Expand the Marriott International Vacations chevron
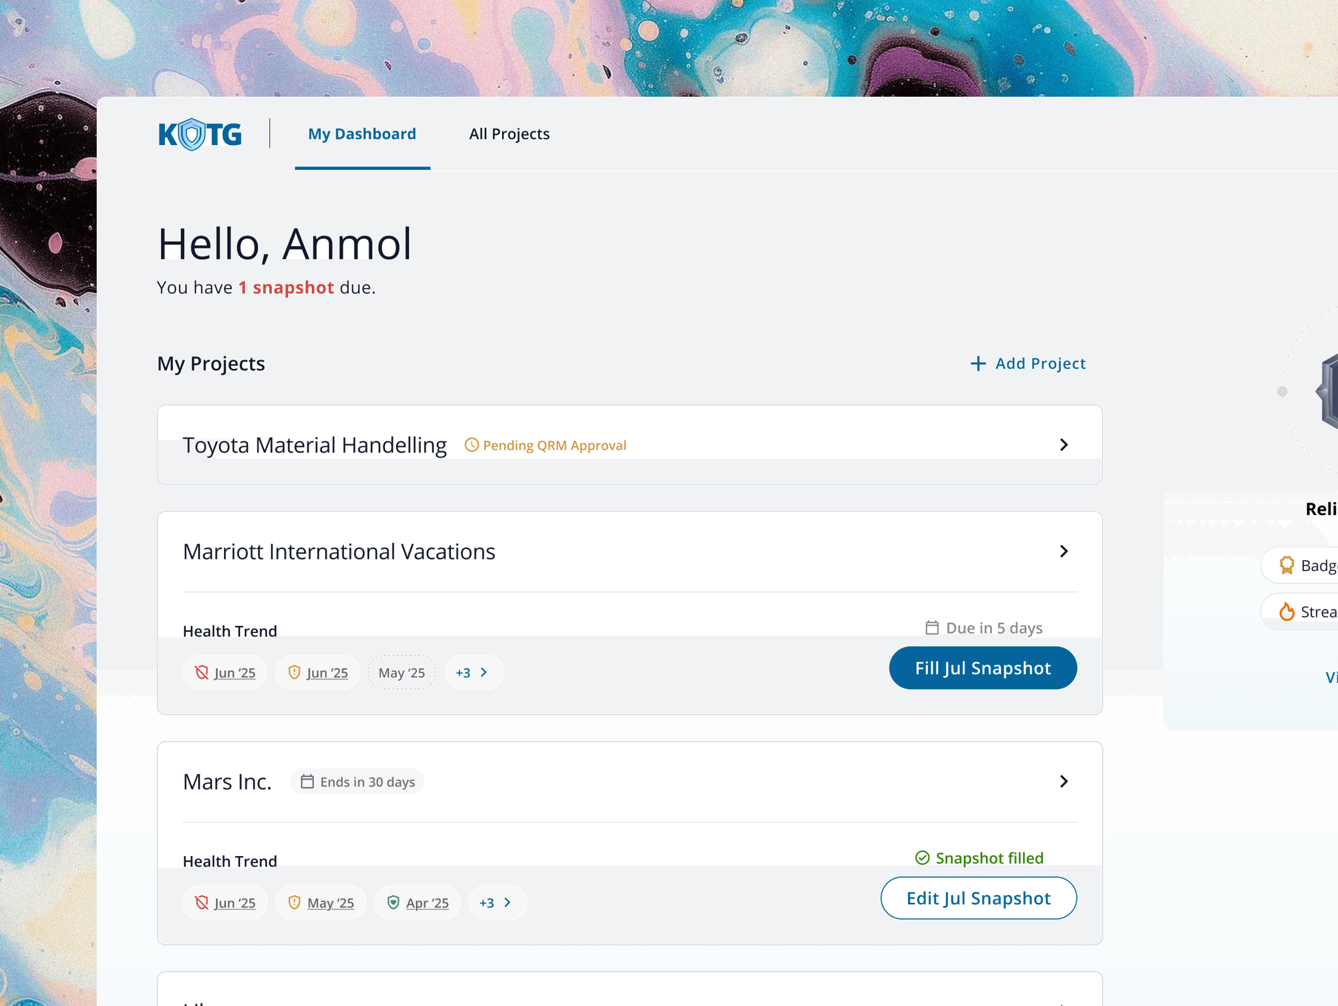1338x1006 pixels. [x=1064, y=551]
